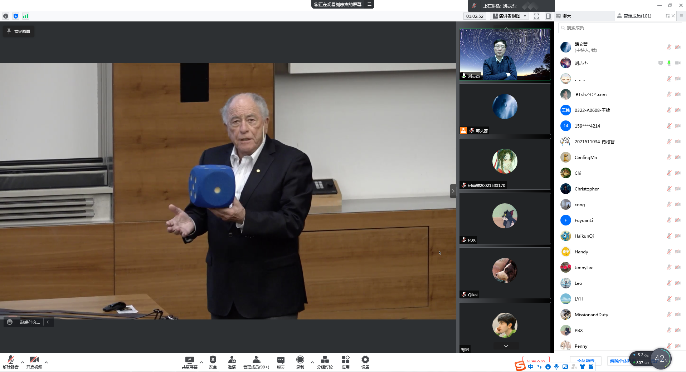Expand share options arrow beside 共享屏幕
The height and width of the screenshot is (372, 686).
click(x=201, y=362)
